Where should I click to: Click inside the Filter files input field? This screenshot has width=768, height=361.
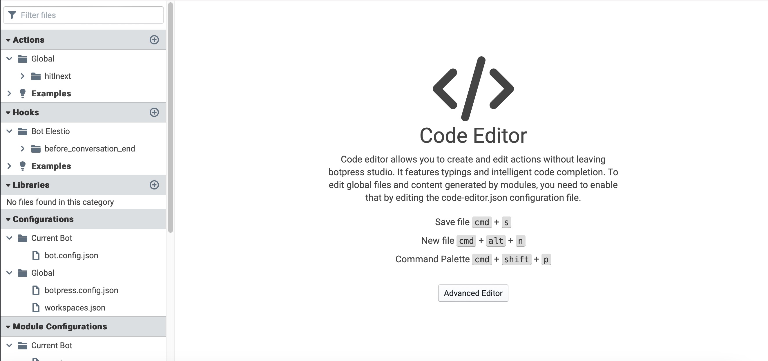tap(84, 15)
